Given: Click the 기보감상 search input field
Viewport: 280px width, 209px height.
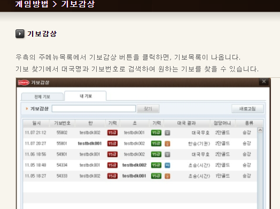Looking at the screenshot, I should pos(94,109).
